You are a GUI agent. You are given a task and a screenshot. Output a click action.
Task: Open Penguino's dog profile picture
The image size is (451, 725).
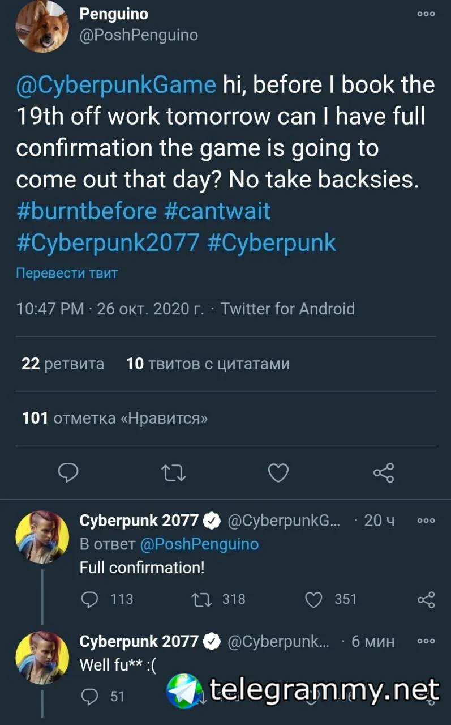pos(41,27)
